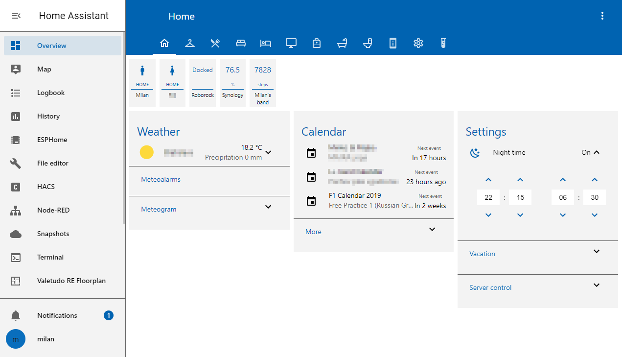Open the Map sidebar item
Viewport: 622px width, 357px height.
(x=63, y=69)
